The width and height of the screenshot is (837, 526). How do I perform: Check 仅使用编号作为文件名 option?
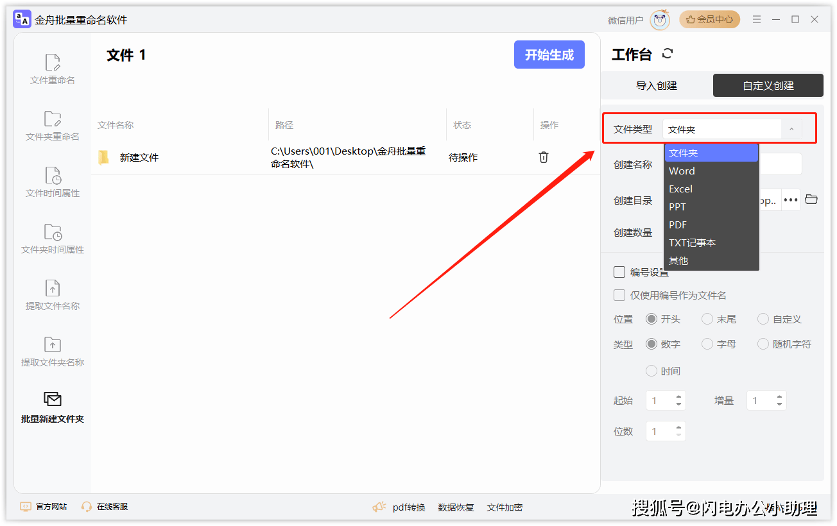point(619,295)
